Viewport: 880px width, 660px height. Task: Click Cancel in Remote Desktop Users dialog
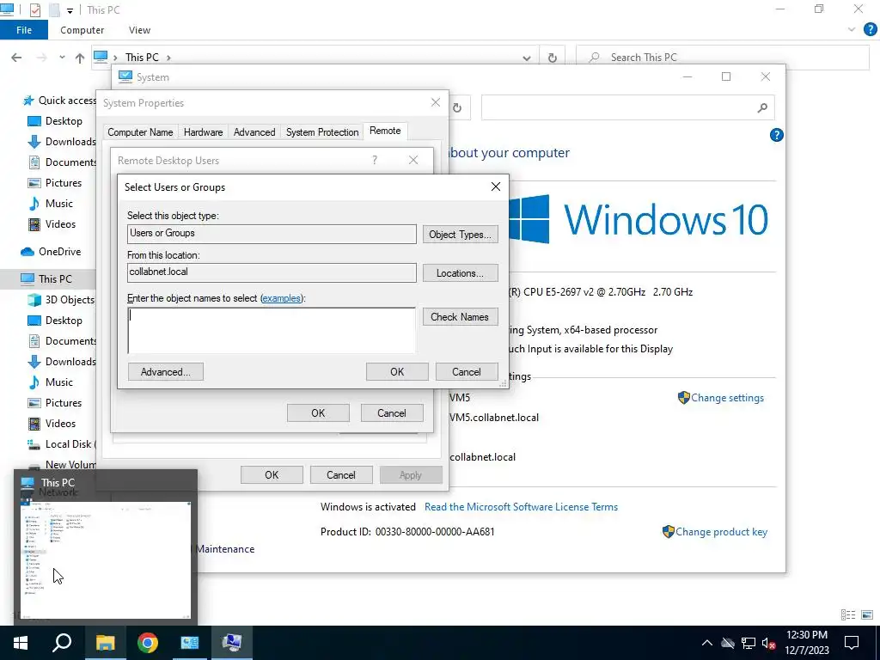point(392,413)
